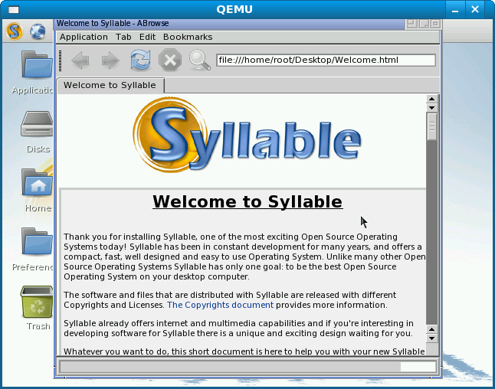Go back with the left arrow button
The width and height of the screenshot is (495, 389).
coord(80,60)
